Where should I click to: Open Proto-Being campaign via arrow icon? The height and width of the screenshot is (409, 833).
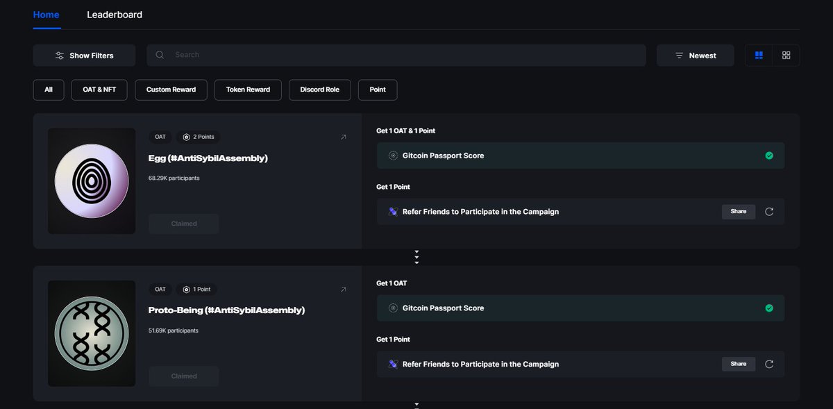tap(343, 289)
